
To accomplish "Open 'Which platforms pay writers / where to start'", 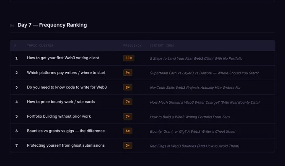I will click(66, 73).
